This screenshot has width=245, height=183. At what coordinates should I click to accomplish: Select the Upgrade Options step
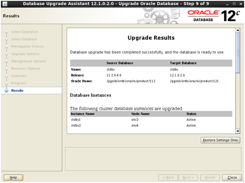click(x=25, y=54)
